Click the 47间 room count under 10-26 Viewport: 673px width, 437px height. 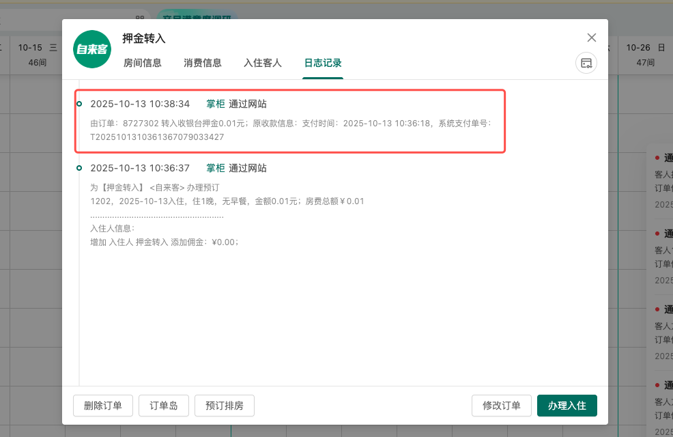pos(646,63)
